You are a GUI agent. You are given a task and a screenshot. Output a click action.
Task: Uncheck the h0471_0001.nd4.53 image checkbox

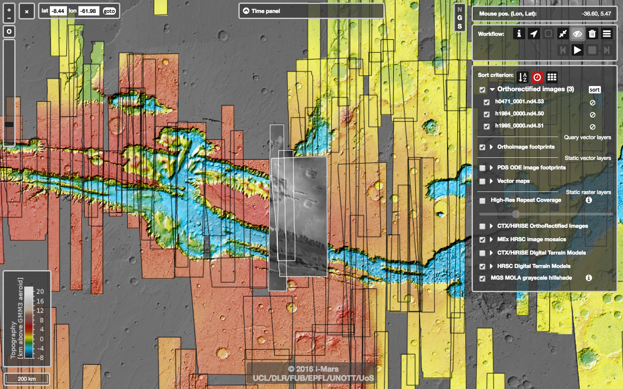[487, 102]
